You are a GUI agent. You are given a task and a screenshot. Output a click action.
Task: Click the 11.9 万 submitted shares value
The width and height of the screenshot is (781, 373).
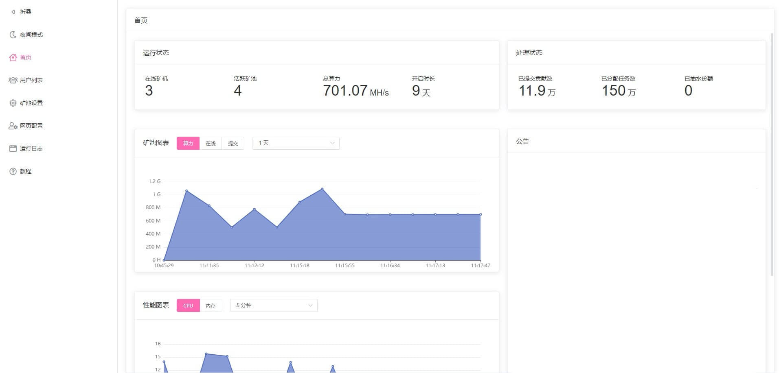(537, 91)
